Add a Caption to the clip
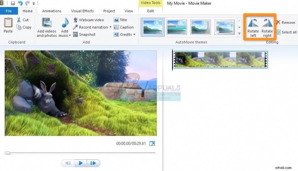 (x=124, y=27)
